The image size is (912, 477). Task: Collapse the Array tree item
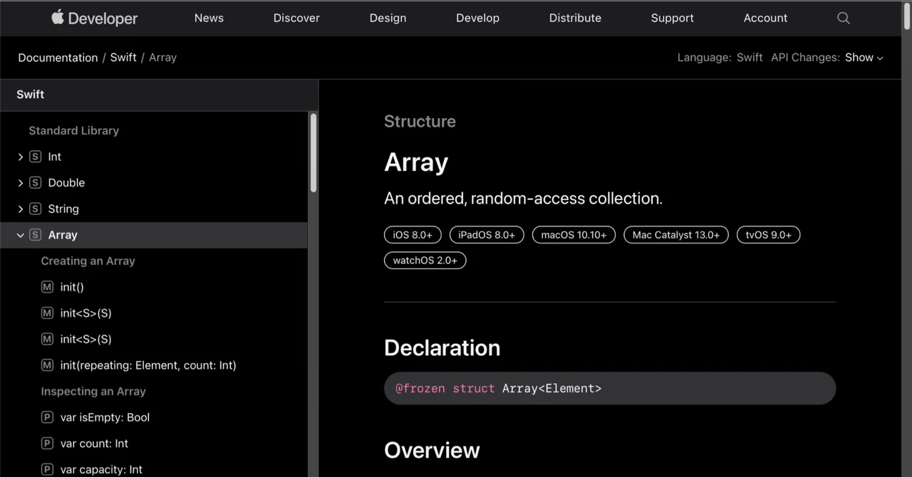coord(20,235)
